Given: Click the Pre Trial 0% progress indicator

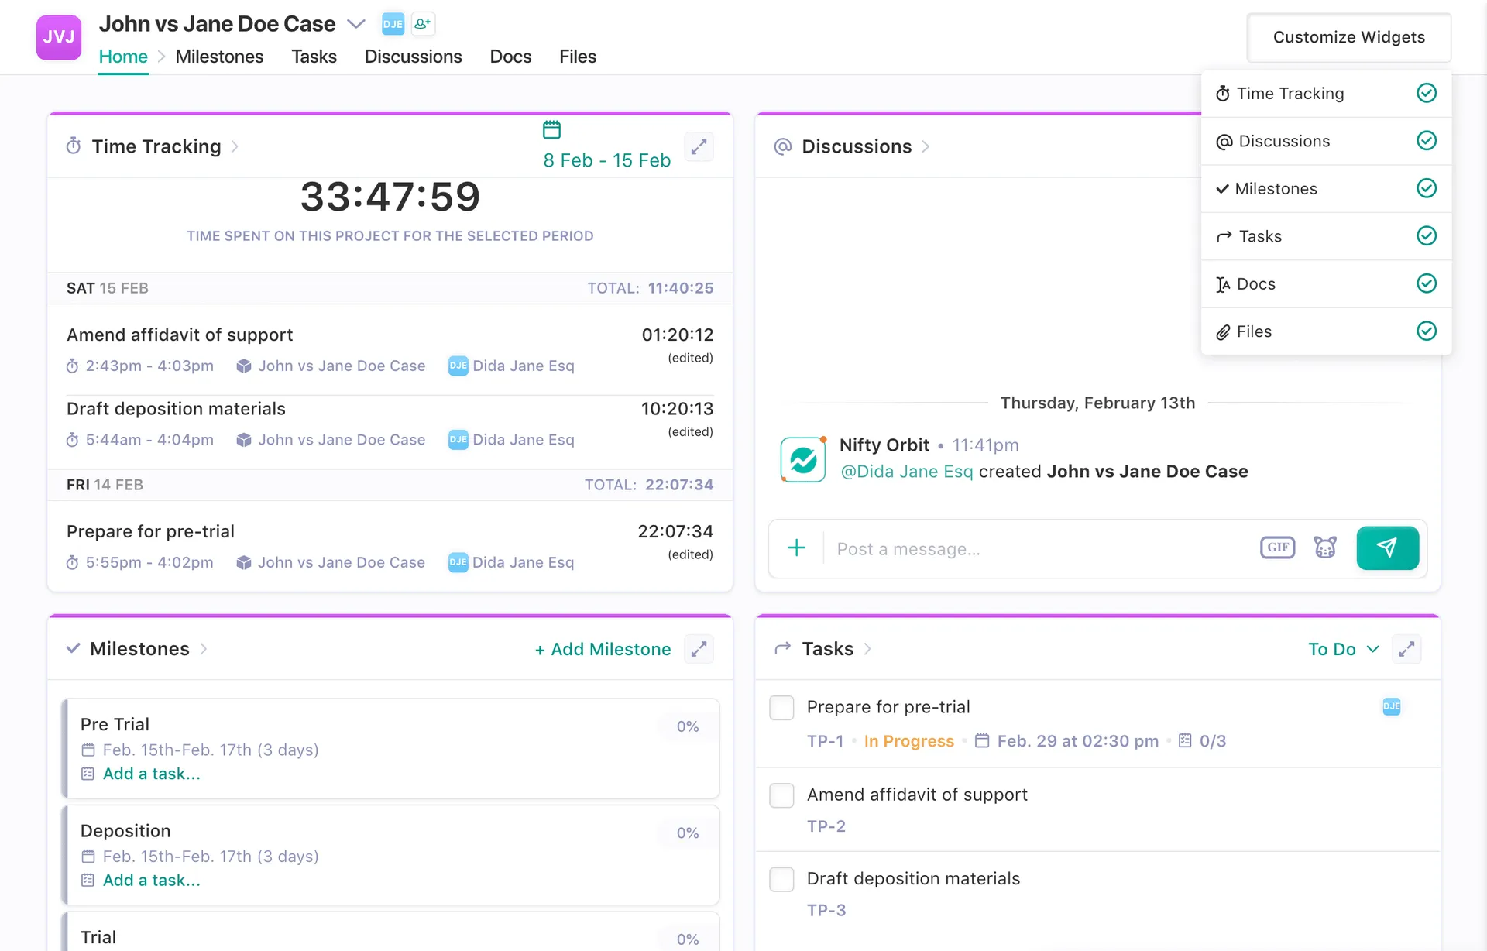Looking at the screenshot, I should pyautogui.click(x=686, y=726).
